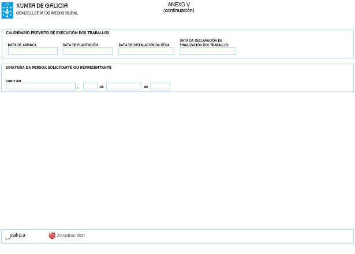Click the place field under Lugar e data

41,87
